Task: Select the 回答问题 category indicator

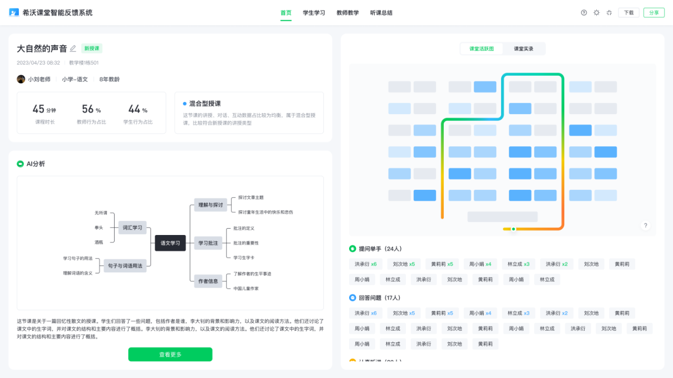Action: click(x=352, y=298)
